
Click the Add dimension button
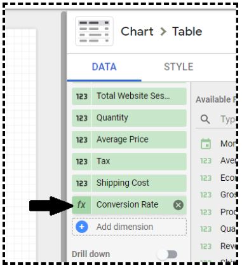point(129,227)
